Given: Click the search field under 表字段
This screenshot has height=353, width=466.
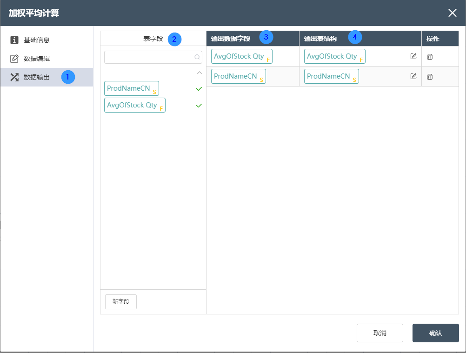Looking at the screenshot, I should (153, 57).
